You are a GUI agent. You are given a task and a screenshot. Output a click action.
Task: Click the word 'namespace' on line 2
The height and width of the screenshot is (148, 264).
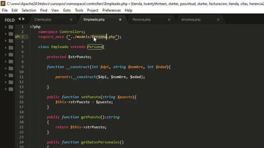(x=48, y=32)
